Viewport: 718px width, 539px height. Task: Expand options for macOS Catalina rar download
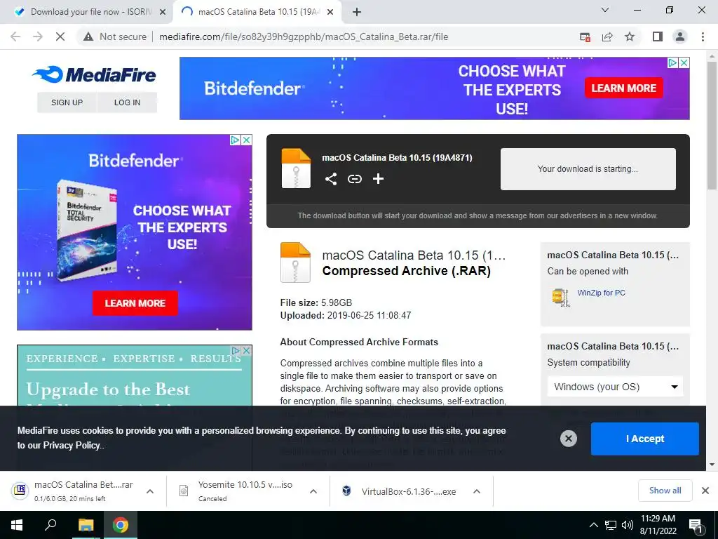[150, 491]
